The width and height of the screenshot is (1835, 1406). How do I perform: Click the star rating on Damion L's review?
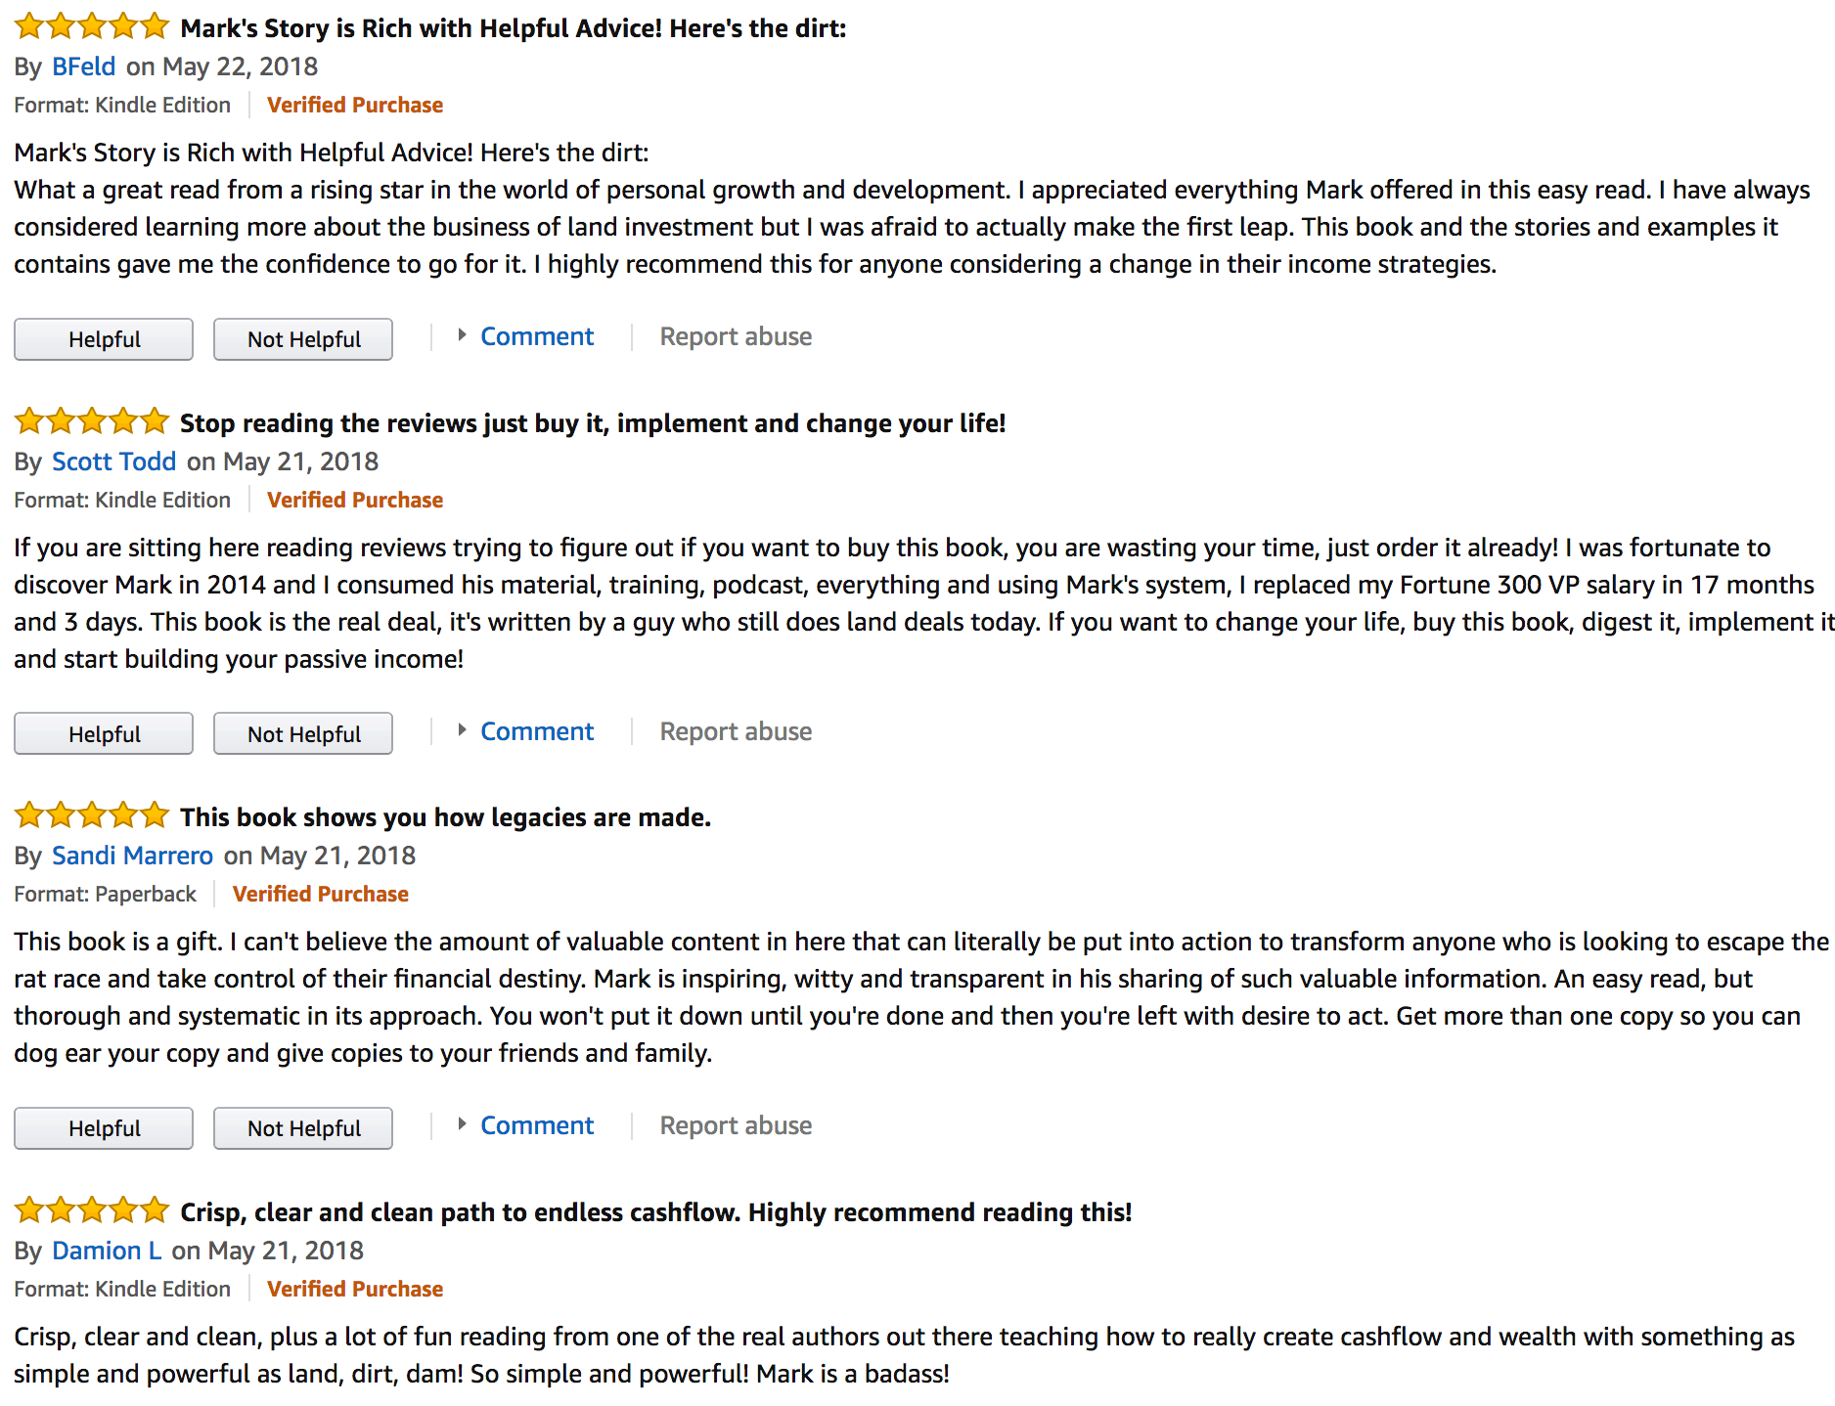tap(92, 1211)
